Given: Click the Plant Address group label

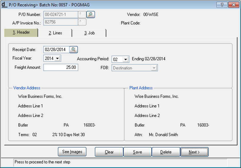Looking at the screenshot, I should [141, 88].
